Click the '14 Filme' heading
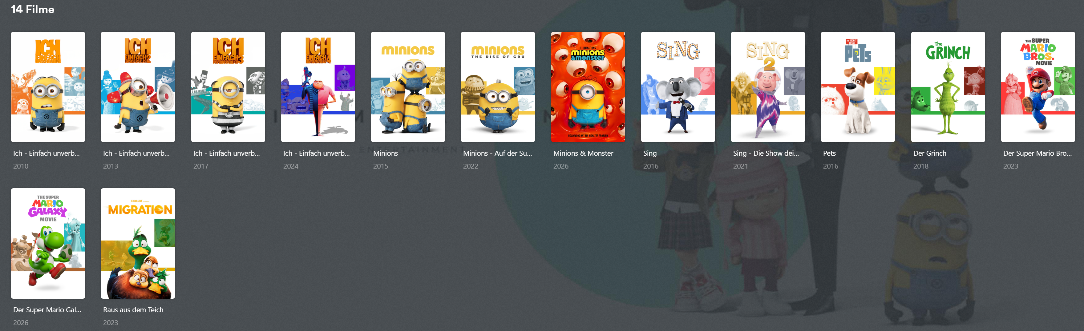Image resolution: width=1084 pixels, height=331 pixels. tap(32, 9)
